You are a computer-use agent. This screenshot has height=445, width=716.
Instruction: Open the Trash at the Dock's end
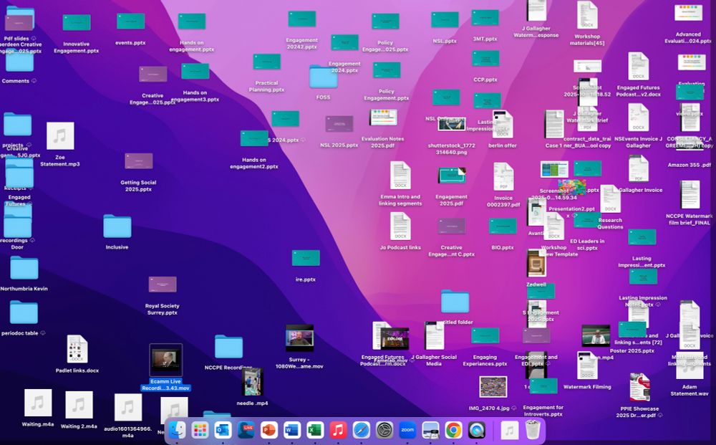pyautogui.click(x=532, y=431)
